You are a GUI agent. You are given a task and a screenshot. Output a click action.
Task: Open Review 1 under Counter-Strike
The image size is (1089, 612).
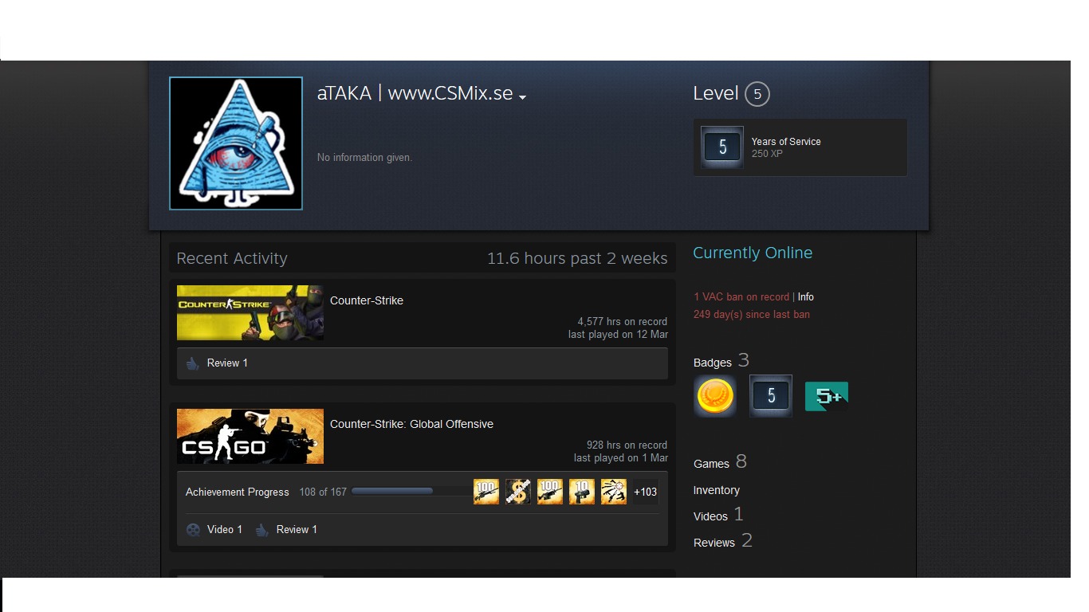(227, 363)
